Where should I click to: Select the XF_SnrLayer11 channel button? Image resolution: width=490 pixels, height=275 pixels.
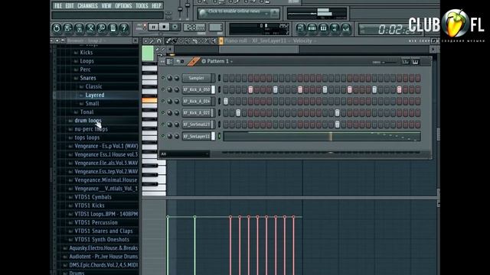click(197, 136)
